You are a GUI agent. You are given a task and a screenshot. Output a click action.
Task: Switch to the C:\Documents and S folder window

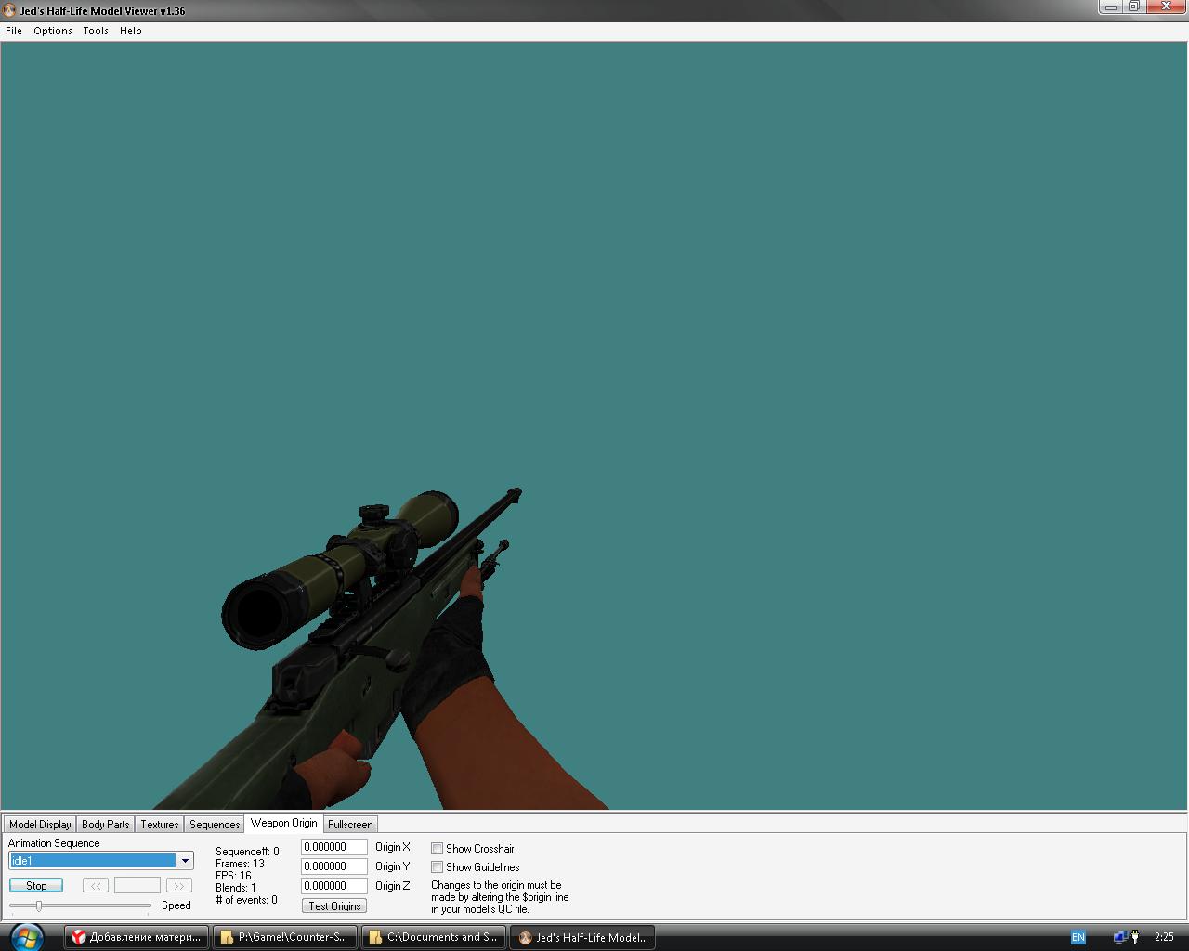433,937
